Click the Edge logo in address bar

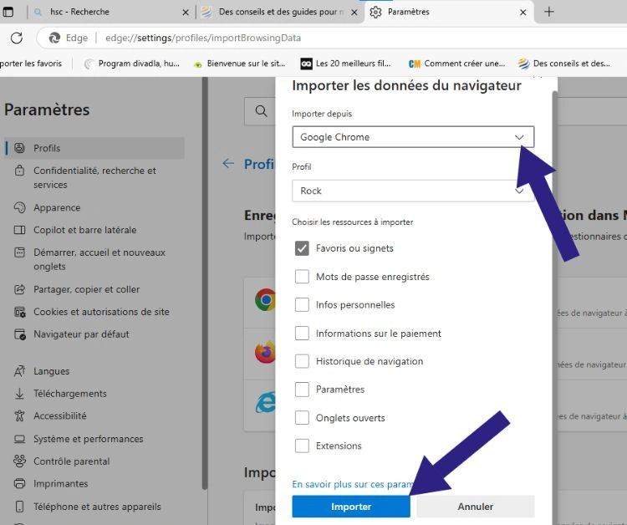[x=54, y=38]
